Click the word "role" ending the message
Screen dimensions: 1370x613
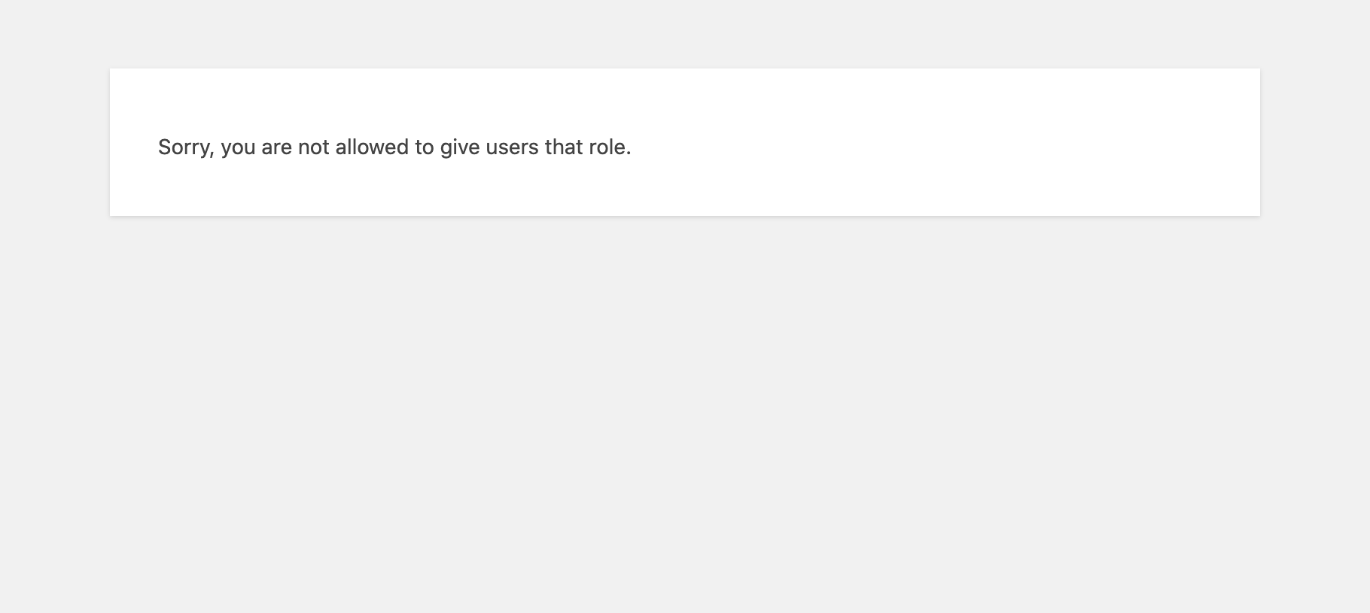pyautogui.click(x=607, y=147)
